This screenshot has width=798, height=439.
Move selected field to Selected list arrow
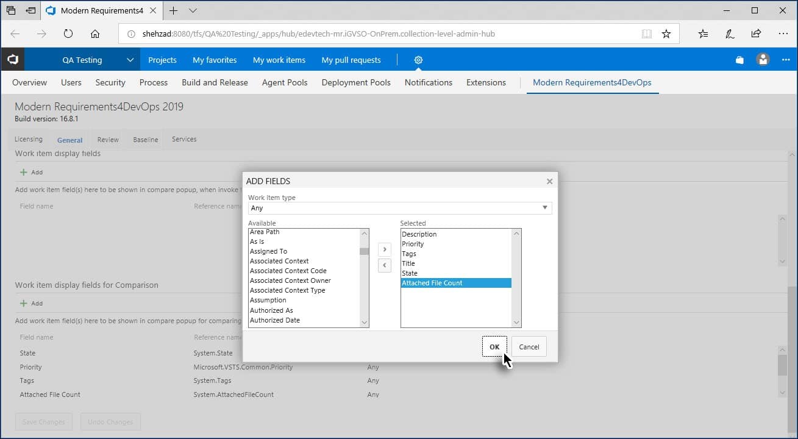385,249
